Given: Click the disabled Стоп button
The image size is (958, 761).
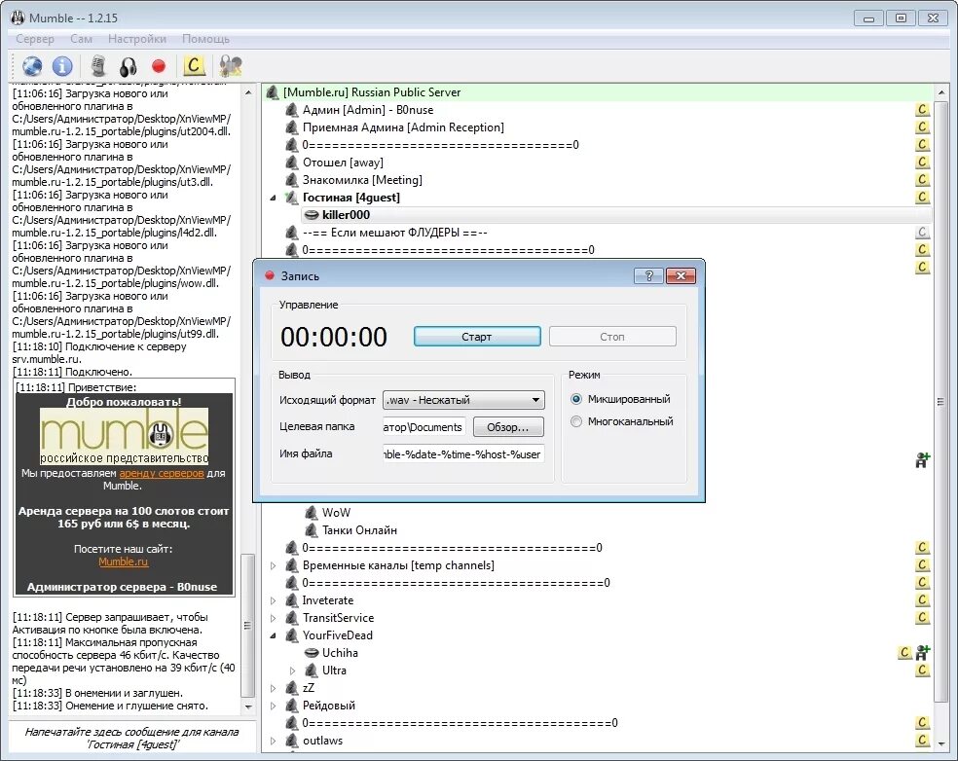Looking at the screenshot, I should [x=612, y=337].
